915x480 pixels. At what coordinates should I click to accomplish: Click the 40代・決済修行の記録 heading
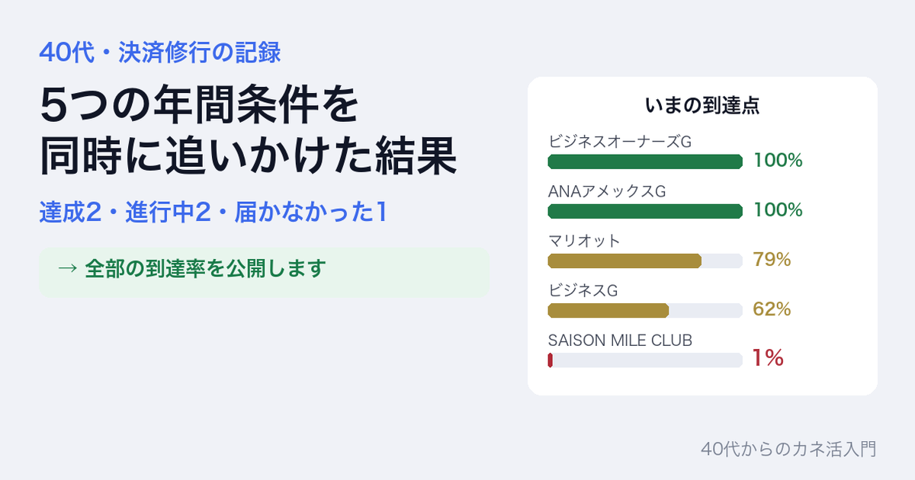pos(160,53)
